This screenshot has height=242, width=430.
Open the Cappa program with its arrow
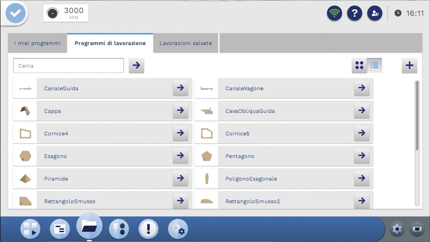click(x=180, y=111)
